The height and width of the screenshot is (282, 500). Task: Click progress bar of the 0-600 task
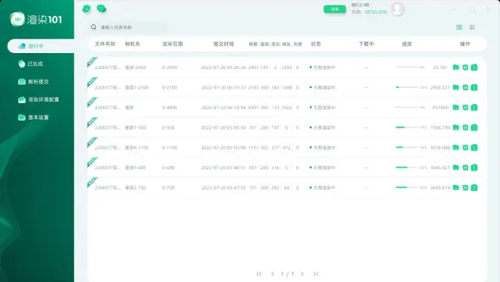point(407,168)
